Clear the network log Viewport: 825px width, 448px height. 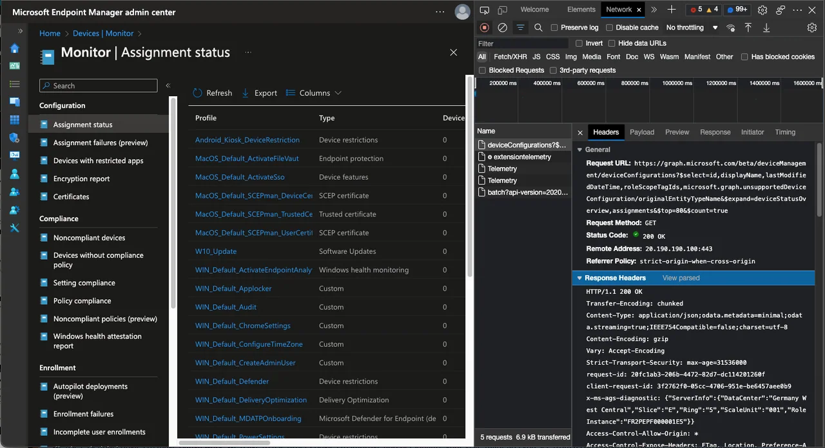click(x=502, y=28)
